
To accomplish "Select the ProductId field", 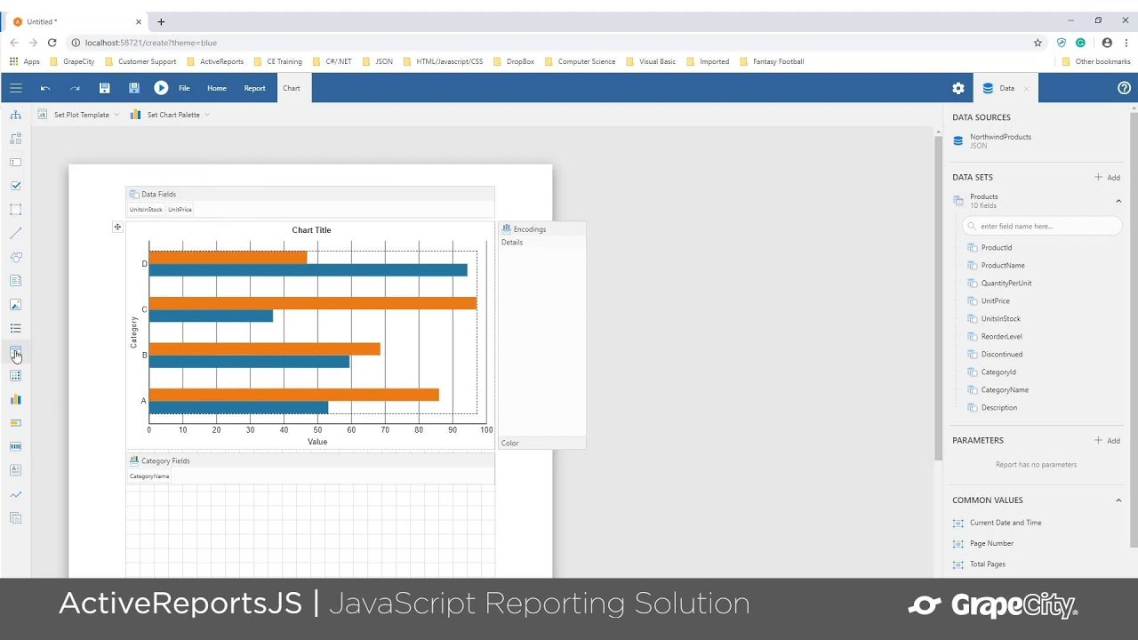I will (996, 248).
